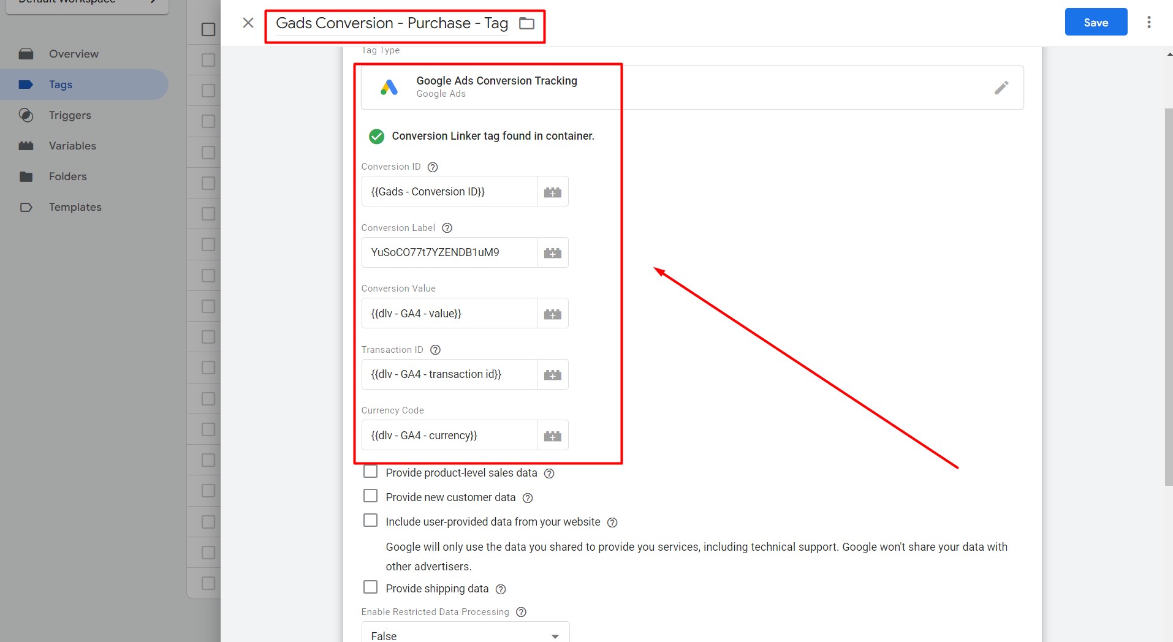Go to the Triggers section
This screenshot has width=1173, height=642.
pyautogui.click(x=70, y=115)
